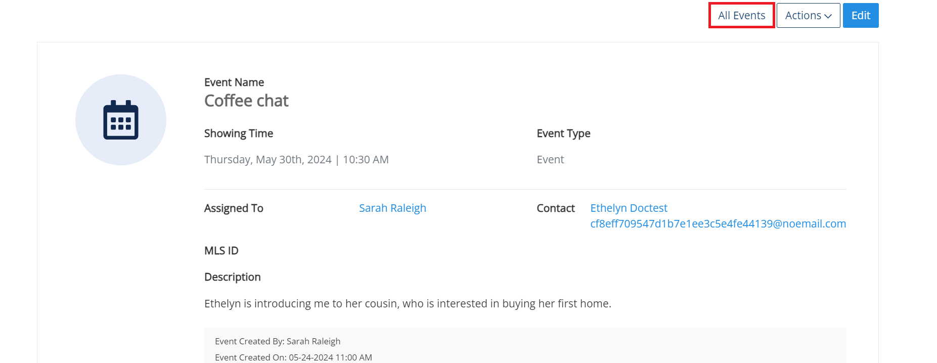Click the circular blue icon background
The image size is (937, 363).
pyautogui.click(x=120, y=120)
